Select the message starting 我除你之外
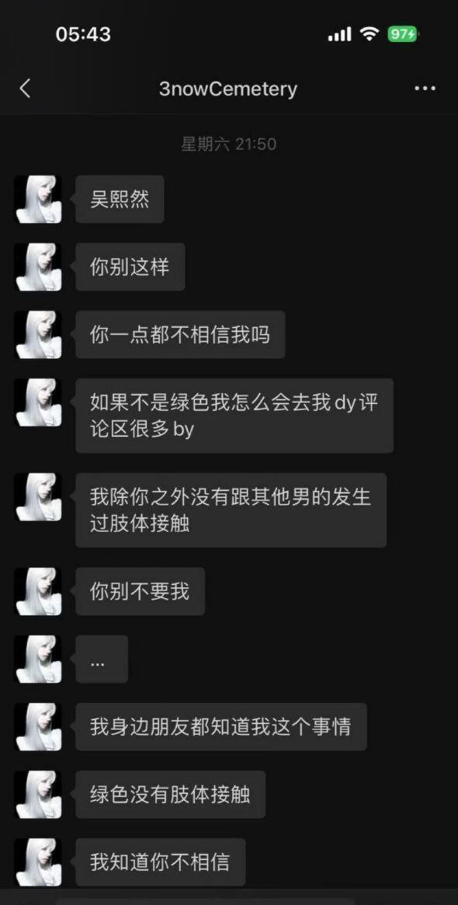The width and height of the screenshot is (458, 905). [231, 510]
